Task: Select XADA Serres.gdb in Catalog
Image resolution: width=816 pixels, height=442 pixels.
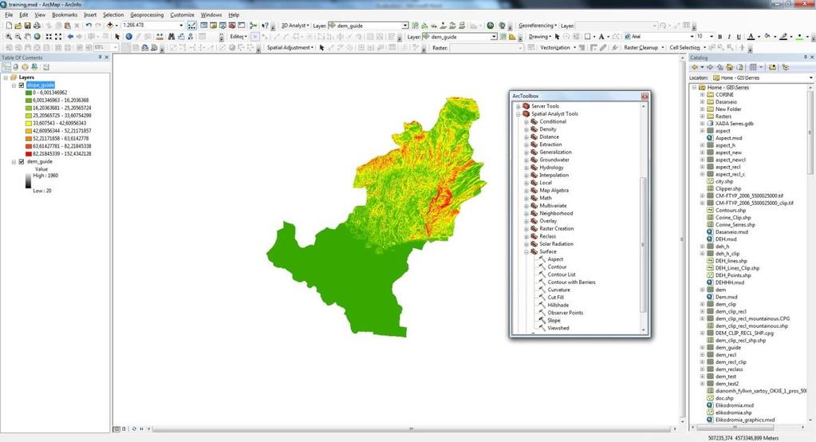Action: (x=735, y=124)
